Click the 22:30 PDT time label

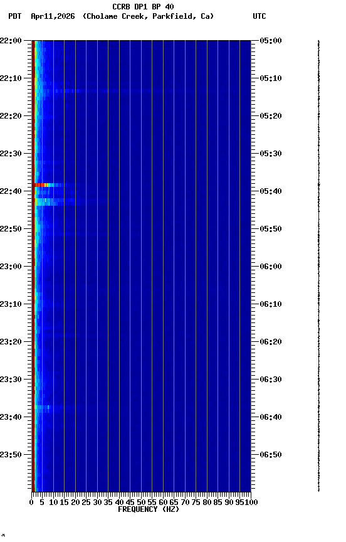point(11,154)
